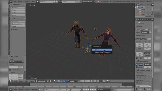Screen dimensions: 162x91
Task: Toggle the Anti-Aliasing checkbox
Action: coord(138,61)
